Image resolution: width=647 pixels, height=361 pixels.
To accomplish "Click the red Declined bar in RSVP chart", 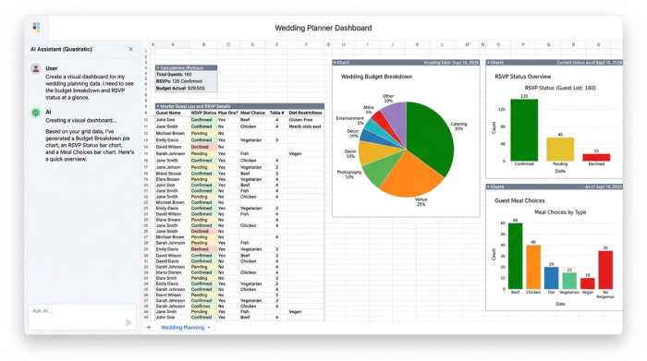I will pos(596,158).
